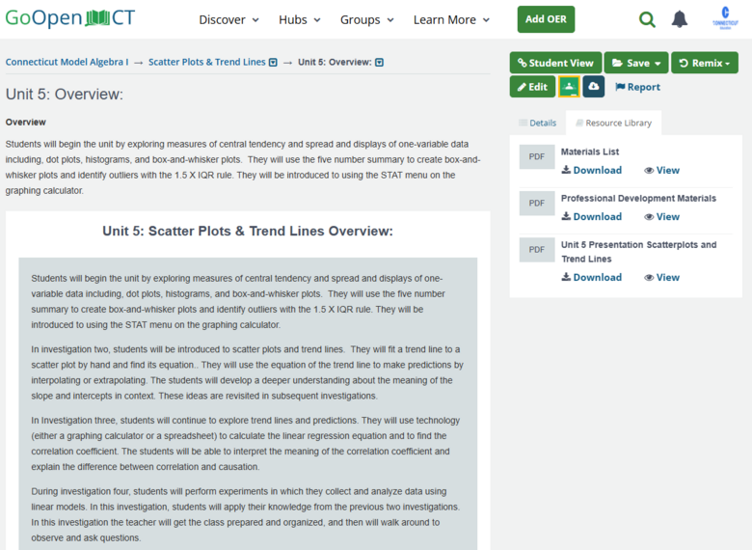Click the Materials List title
Screen dimensions: 752x550
[590, 151]
